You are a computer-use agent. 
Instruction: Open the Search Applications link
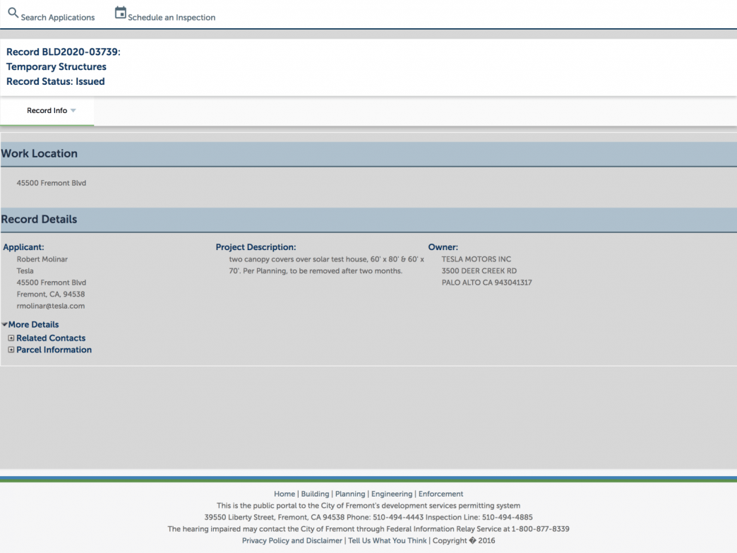point(57,18)
